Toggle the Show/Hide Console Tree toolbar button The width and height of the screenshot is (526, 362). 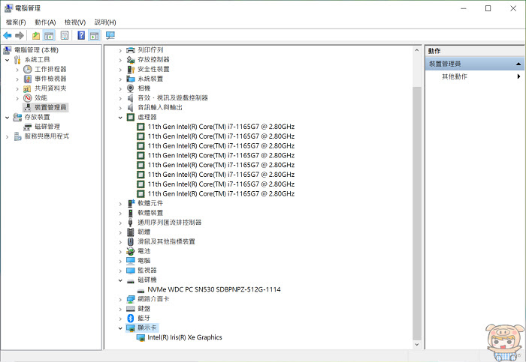pyautogui.click(x=49, y=35)
